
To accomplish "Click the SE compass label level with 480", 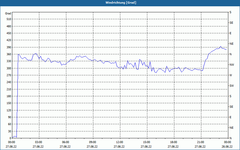I will 231,23.
